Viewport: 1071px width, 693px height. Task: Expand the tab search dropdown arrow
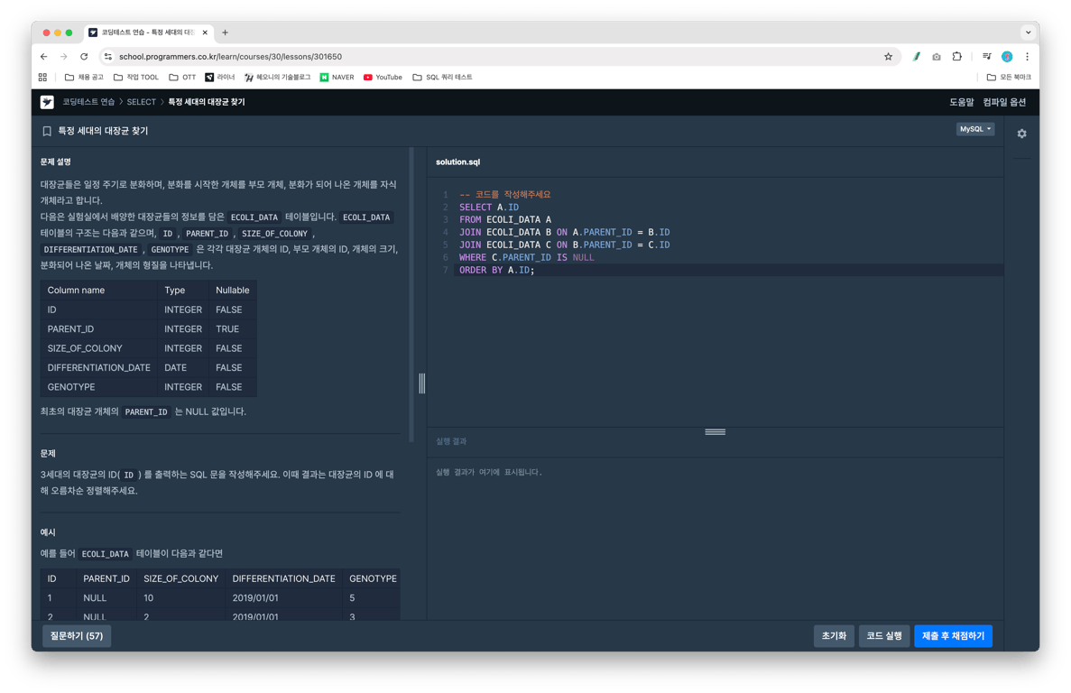(x=1028, y=32)
